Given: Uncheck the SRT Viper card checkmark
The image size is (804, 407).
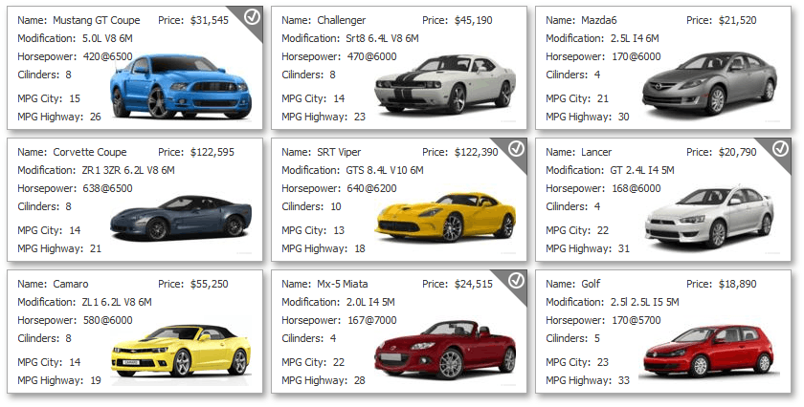Looking at the screenshot, I should point(516,148).
